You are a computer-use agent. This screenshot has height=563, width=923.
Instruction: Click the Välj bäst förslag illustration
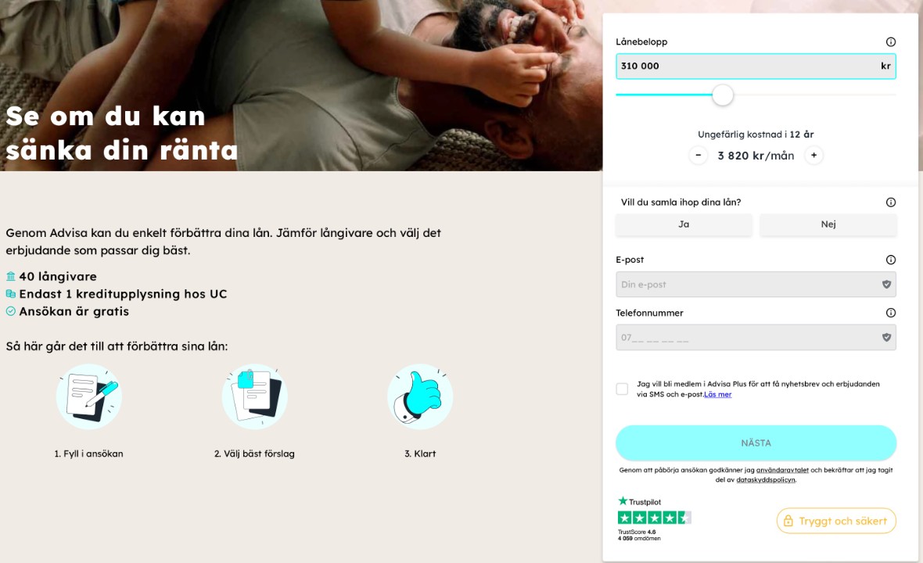[255, 396]
